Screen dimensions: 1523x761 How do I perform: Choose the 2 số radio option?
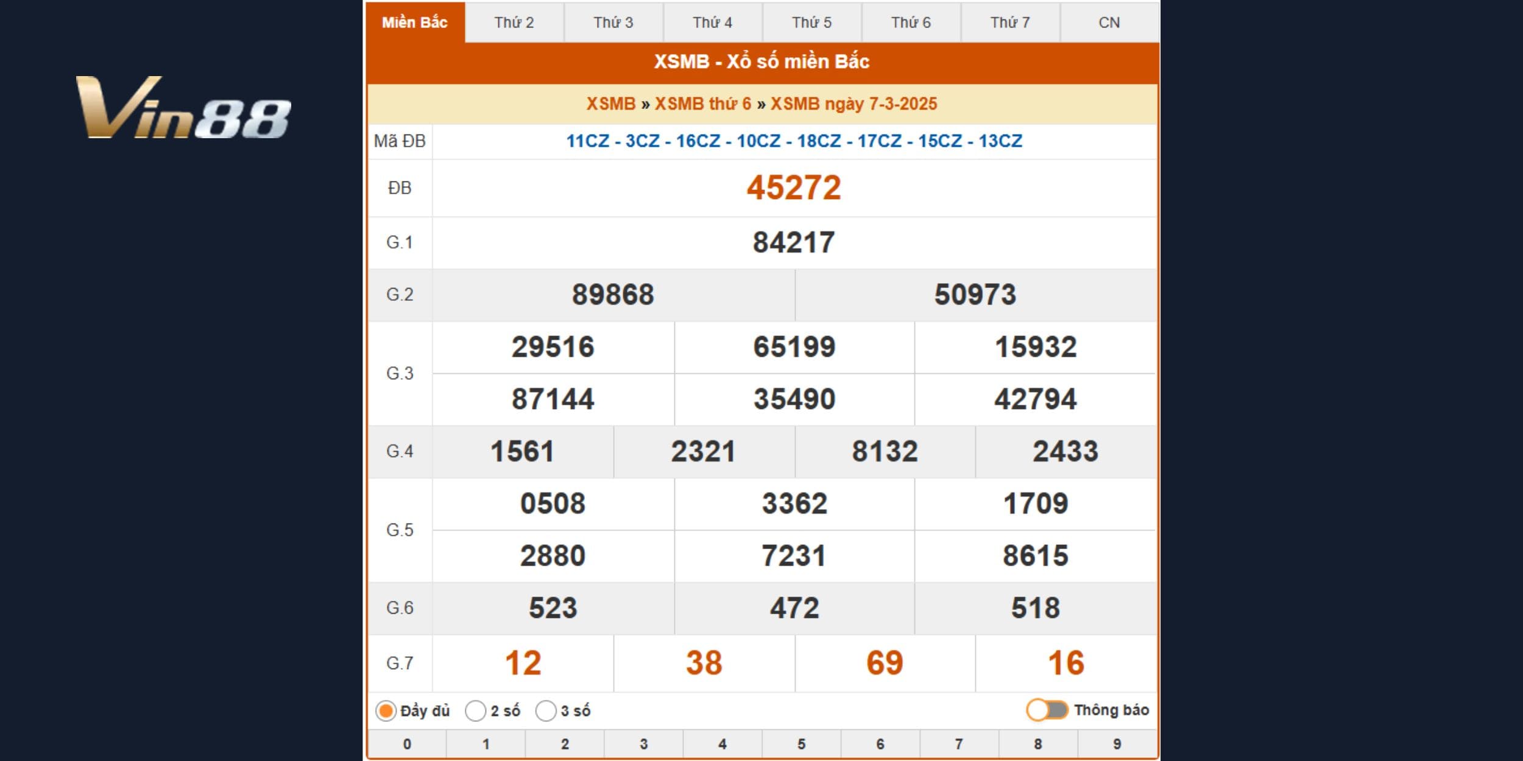[x=475, y=710]
